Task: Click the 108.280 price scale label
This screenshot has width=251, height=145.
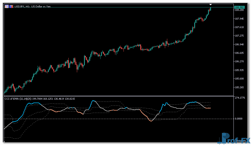Action: [239, 10]
